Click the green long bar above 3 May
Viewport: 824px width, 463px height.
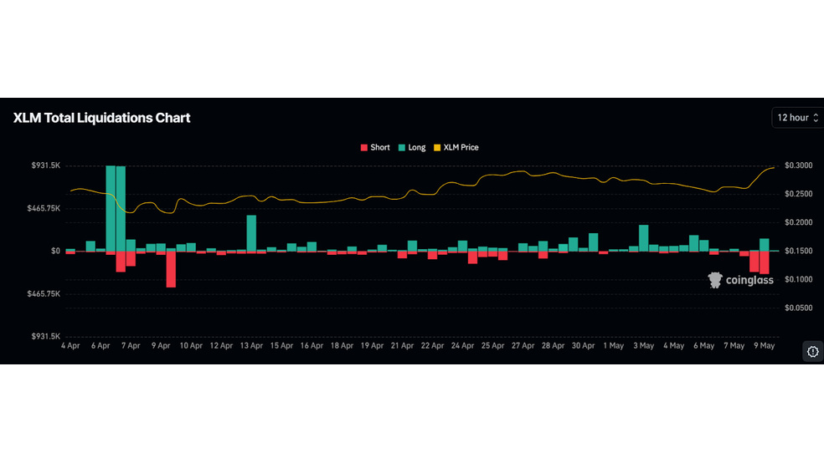[x=644, y=238]
